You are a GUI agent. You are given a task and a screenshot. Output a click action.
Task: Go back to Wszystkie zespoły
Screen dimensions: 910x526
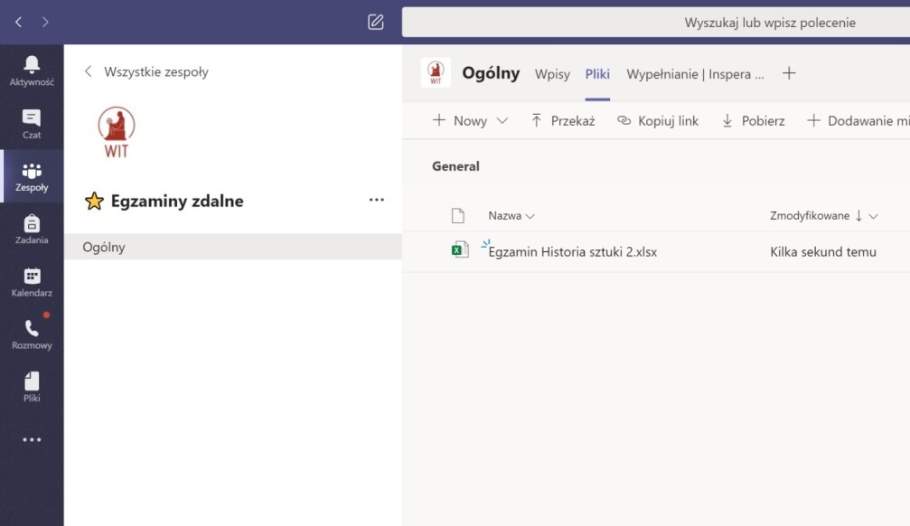[146, 71]
